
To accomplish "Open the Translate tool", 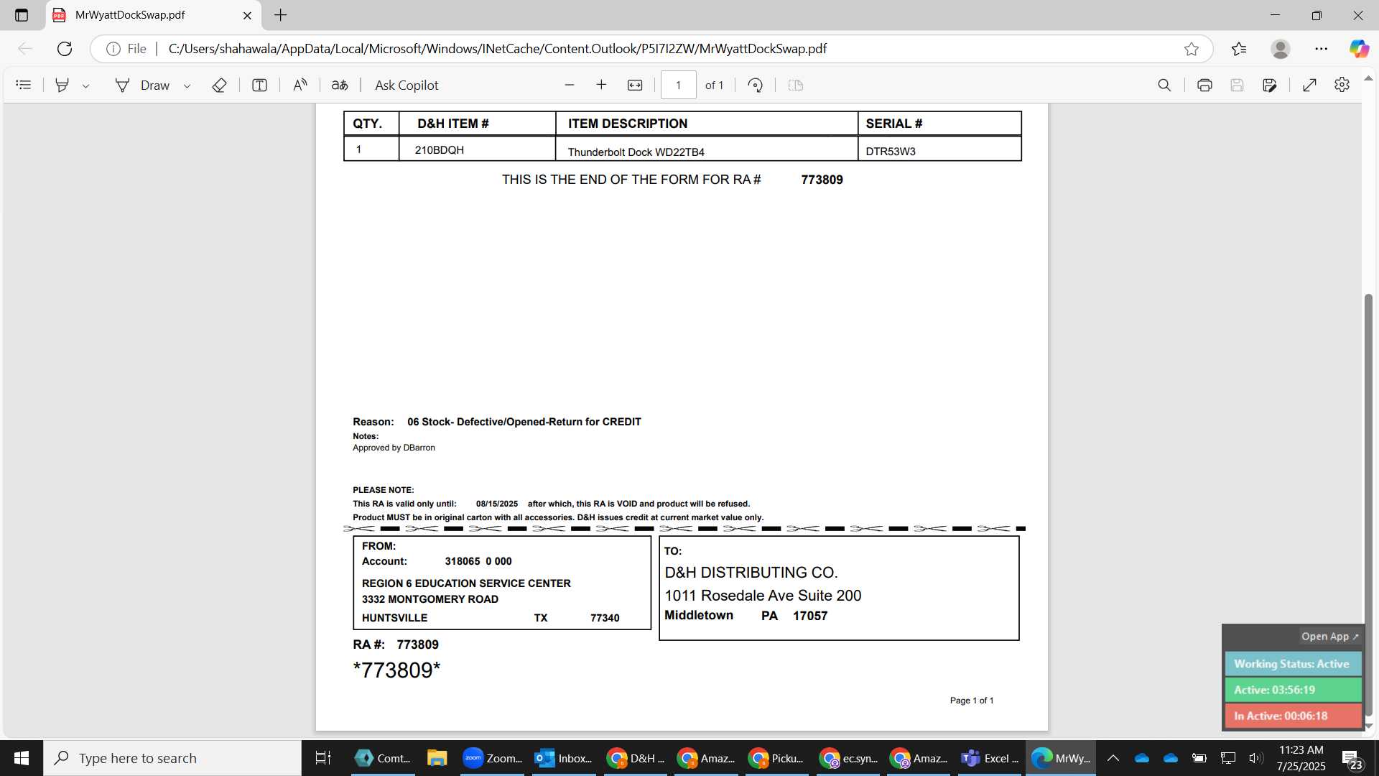I will 340,85.
